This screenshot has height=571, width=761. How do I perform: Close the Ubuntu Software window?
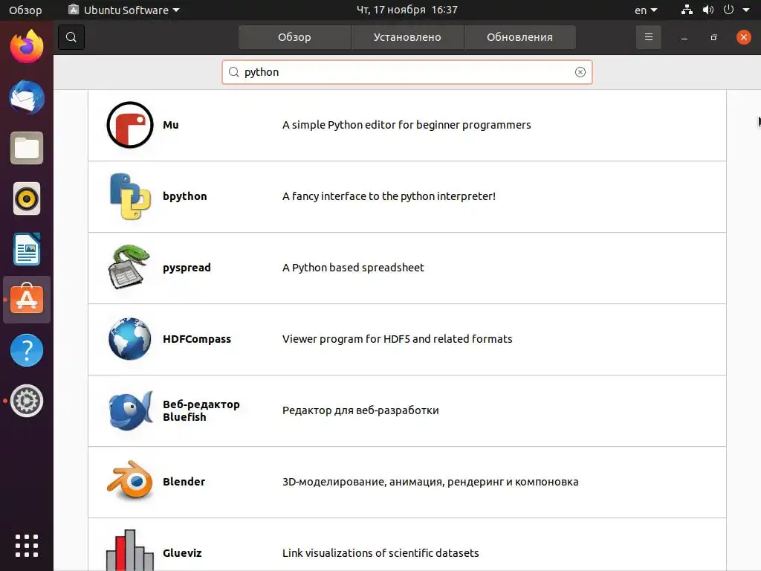[x=743, y=37]
